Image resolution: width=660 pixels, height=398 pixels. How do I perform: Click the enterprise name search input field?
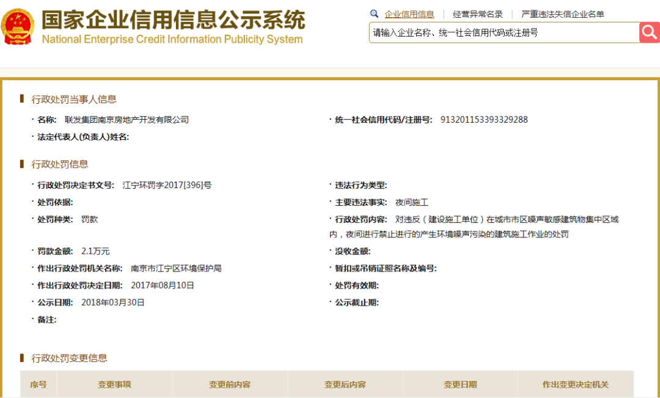tap(504, 32)
